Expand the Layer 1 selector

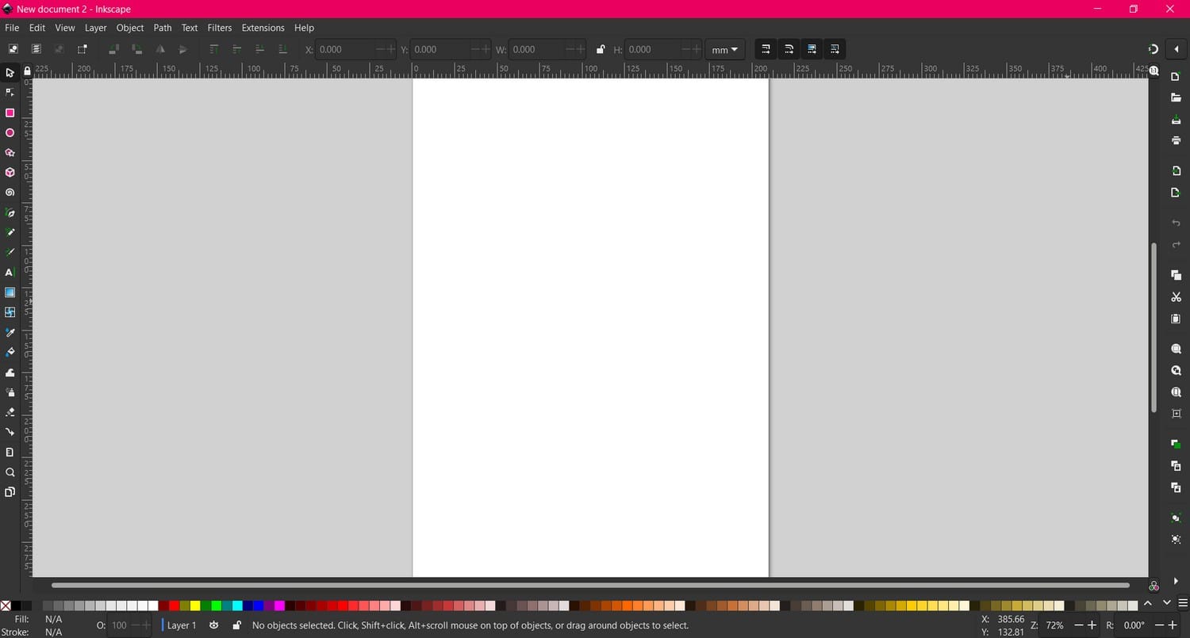tap(180, 625)
